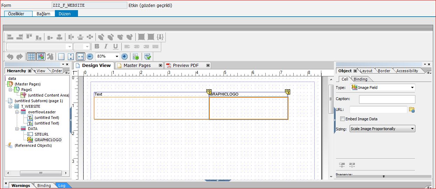Open the Preview PDF tab
The width and height of the screenshot is (436, 189).
(186, 65)
